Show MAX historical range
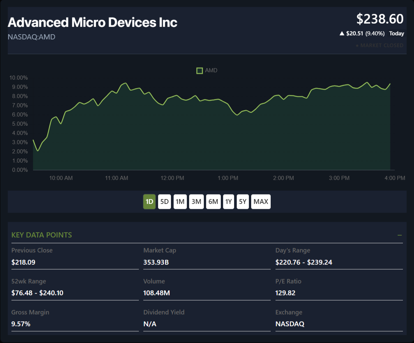This screenshot has height=343, width=414. point(261,202)
